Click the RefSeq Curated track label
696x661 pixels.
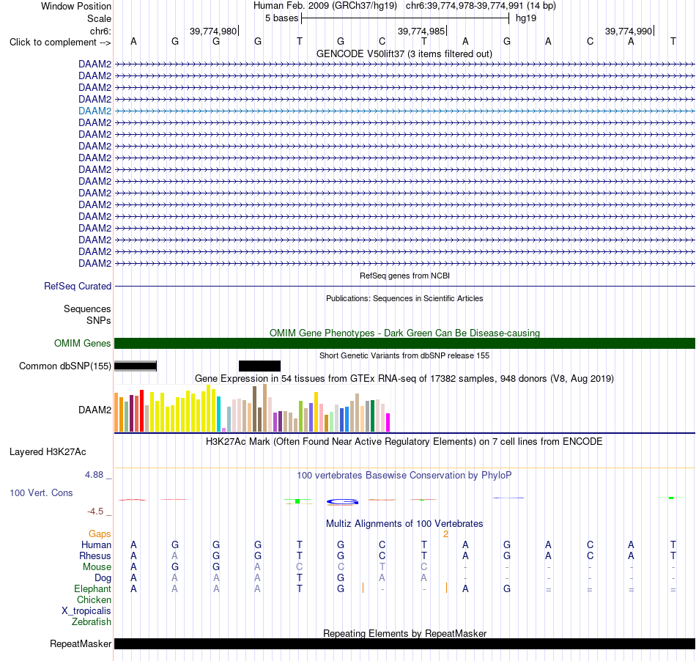point(77,287)
